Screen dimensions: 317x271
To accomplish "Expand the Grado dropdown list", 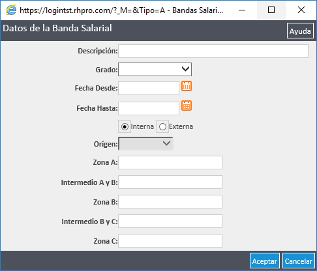I will point(155,70).
